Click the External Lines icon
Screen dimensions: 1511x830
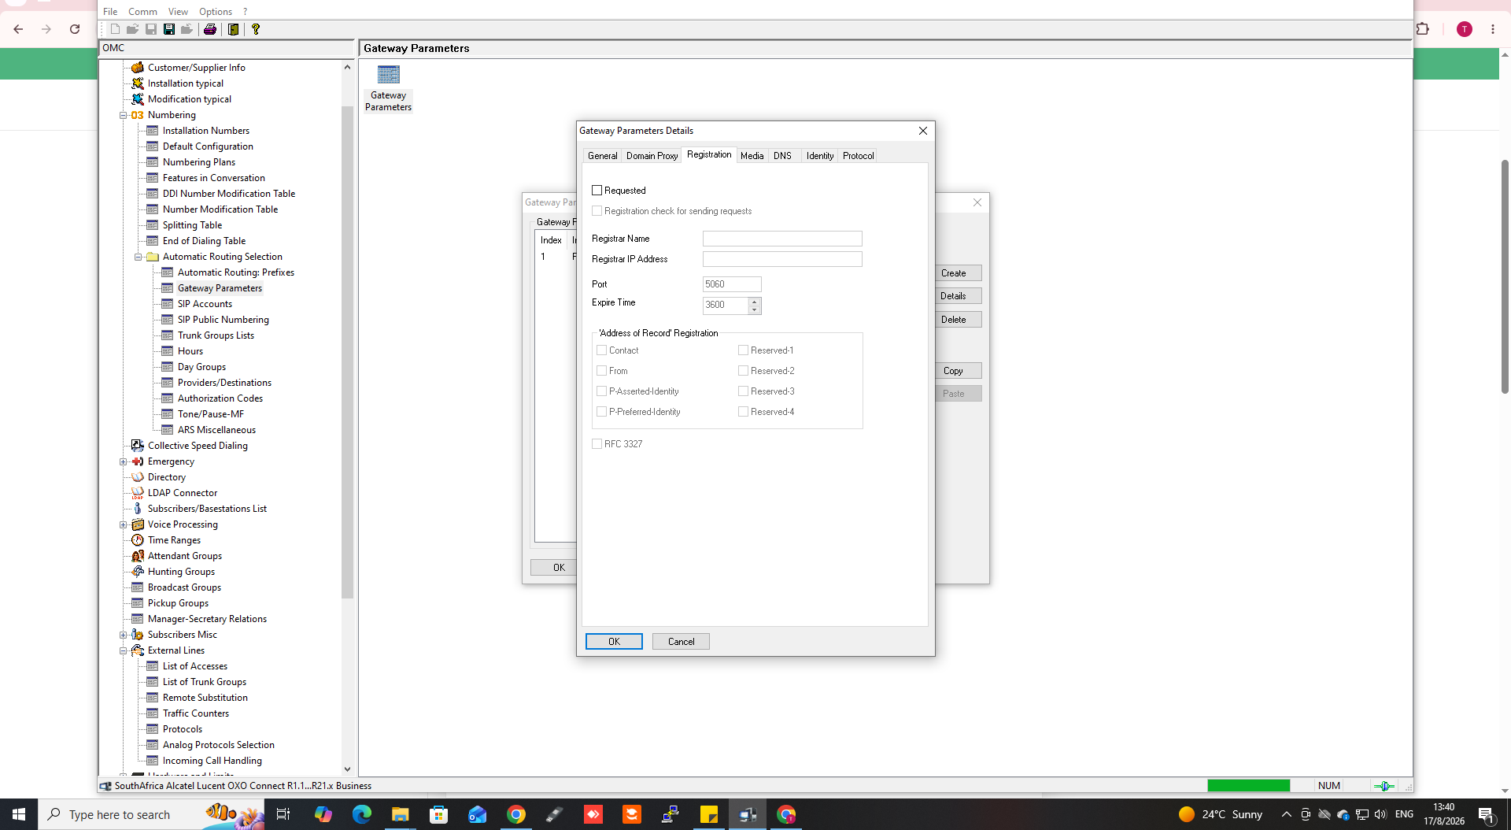138,650
